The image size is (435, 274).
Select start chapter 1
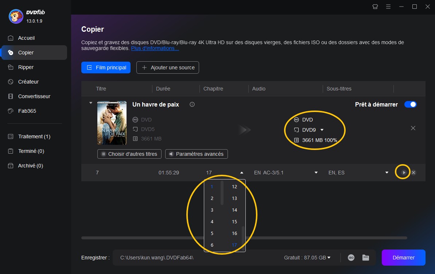(x=212, y=186)
